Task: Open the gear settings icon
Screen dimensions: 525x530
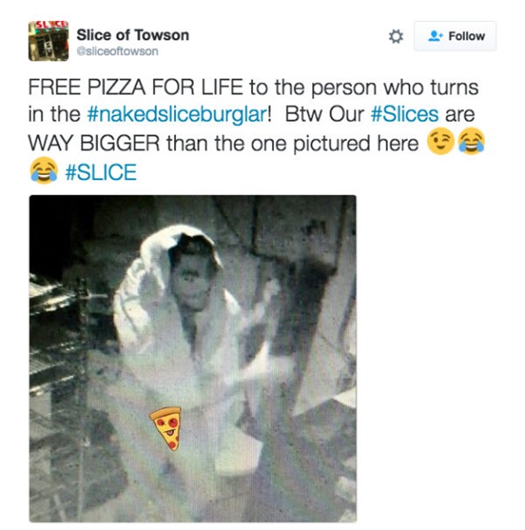Action: tap(395, 36)
